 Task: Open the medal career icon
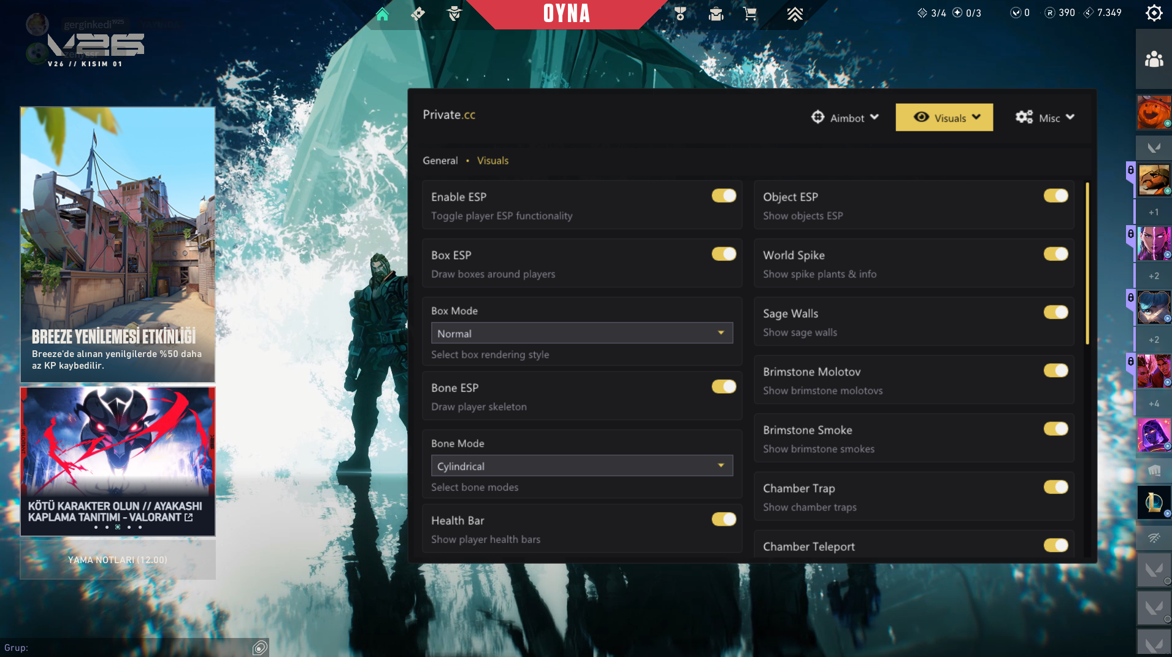[x=680, y=13]
